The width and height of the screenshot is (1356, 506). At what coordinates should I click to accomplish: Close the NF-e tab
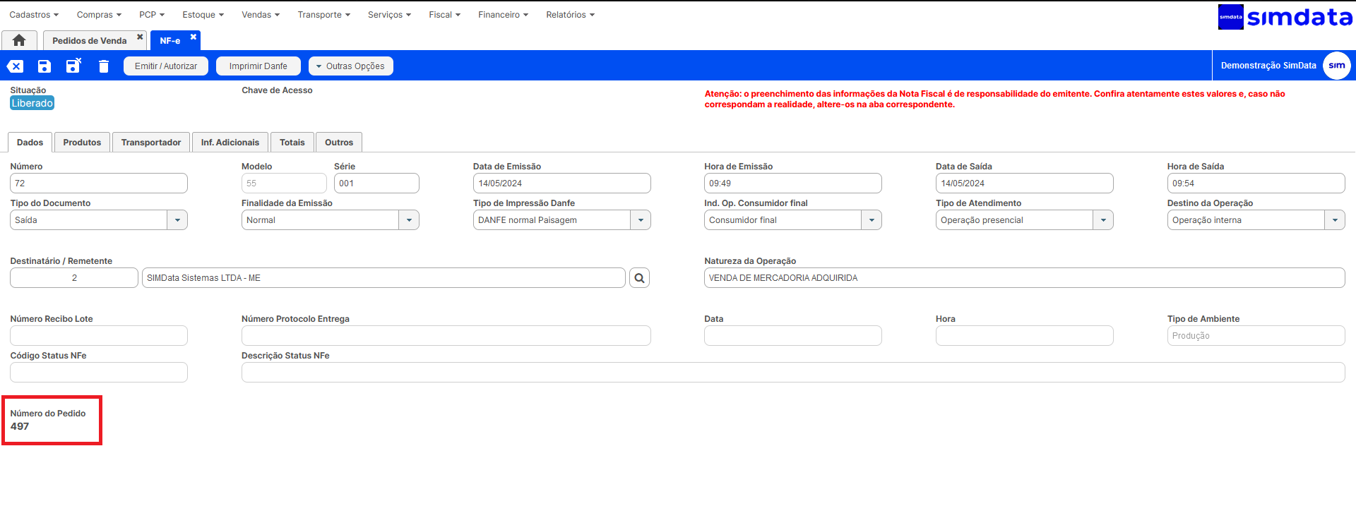(x=193, y=37)
